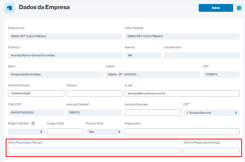Click the CNPJ/CPF field

pos(36,113)
